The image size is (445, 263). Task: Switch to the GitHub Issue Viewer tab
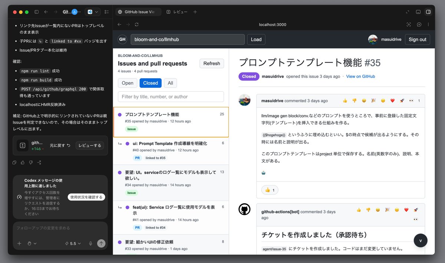138,12
